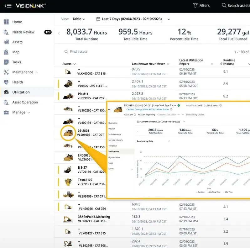This screenshot has height=248, width=250.
Task: Click the Find assets search field
Action: pyautogui.click(x=79, y=52)
